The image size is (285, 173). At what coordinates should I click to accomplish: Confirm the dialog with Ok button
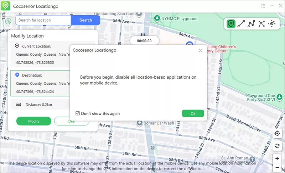click(x=193, y=113)
